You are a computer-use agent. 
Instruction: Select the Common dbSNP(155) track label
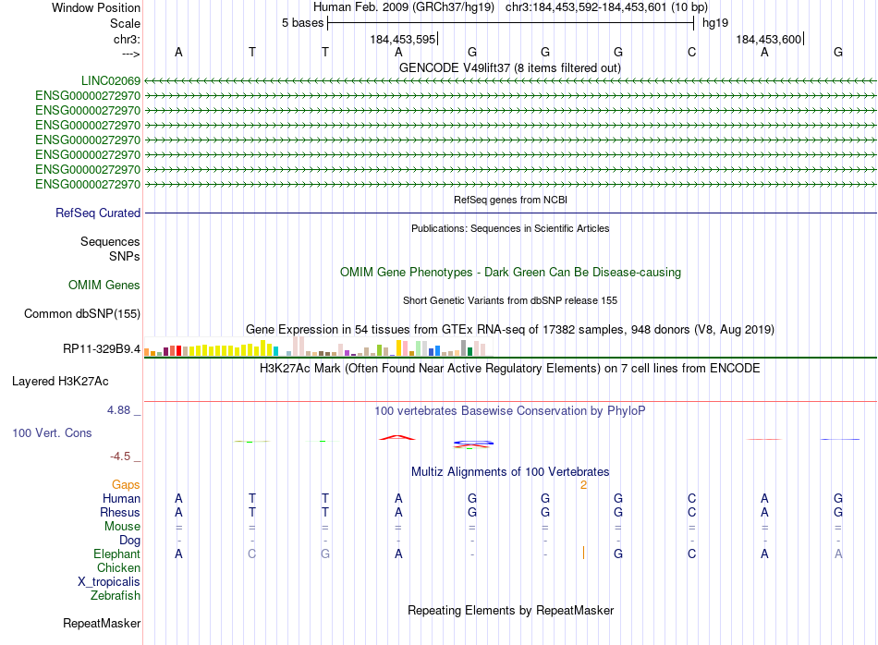click(x=82, y=313)
